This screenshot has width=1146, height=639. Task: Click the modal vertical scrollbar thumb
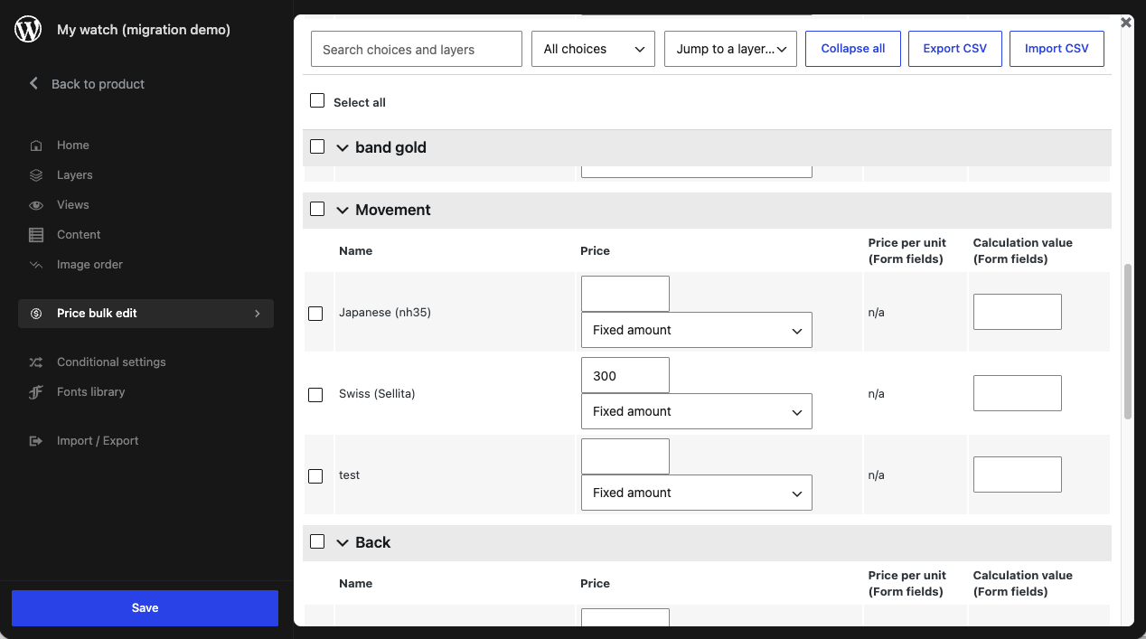click(1128, 342)
